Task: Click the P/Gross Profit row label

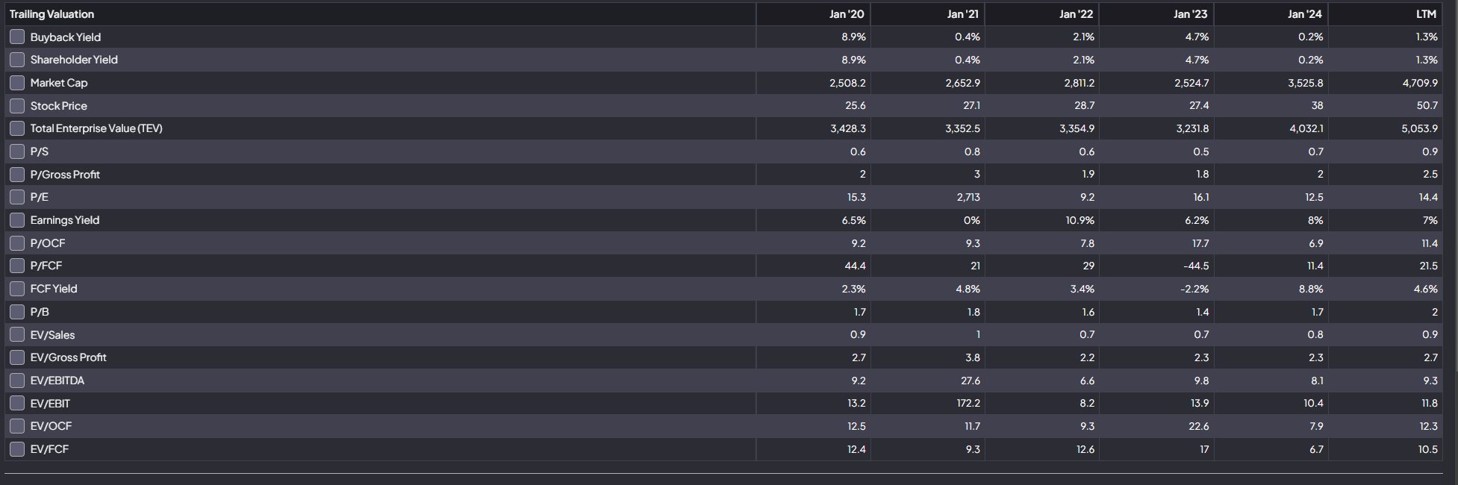Action: (65, 175)
